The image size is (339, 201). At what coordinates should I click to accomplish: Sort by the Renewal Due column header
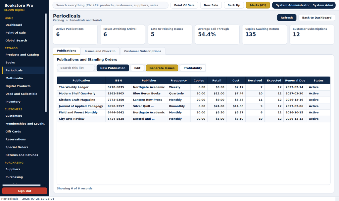coord(295,81)
